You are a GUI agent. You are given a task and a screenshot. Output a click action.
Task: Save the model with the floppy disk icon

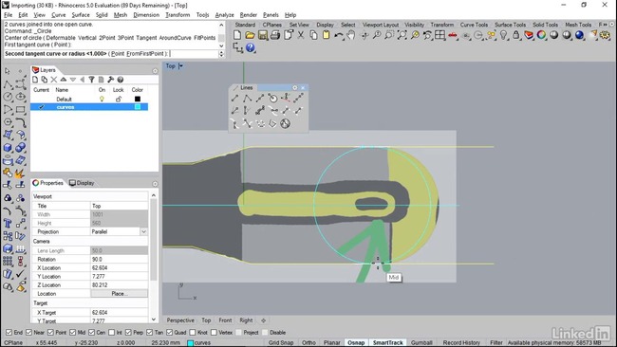[262, 35]
